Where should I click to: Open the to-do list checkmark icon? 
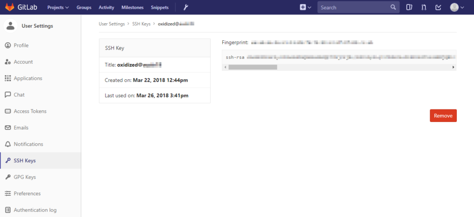point(438,7)
